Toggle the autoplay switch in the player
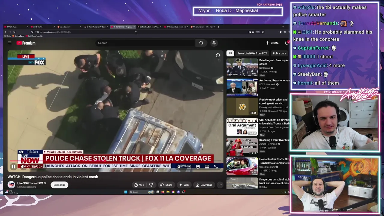Image resolution: width=384 pixels, height=216 pixels. pos(179,166)
